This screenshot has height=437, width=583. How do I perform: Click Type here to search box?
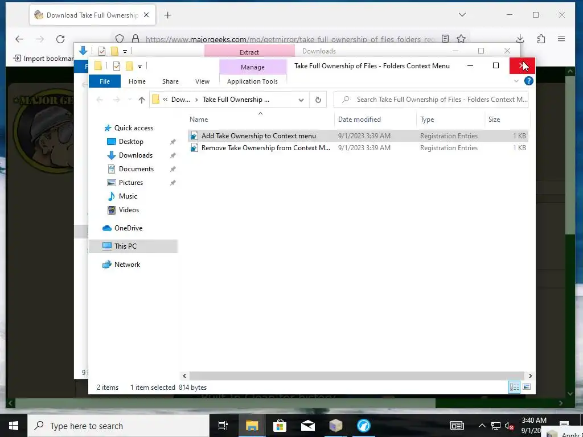click(x=118, y=426)
